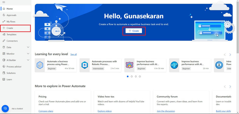This screenshot has width=239, height=114.
Task: Click the first Improve business performance course icon
Action: pos(129,65)
